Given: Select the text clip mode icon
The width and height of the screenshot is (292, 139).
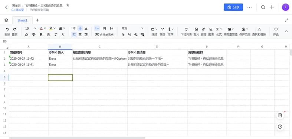Looking at the screenshot, I should [112, 28].
